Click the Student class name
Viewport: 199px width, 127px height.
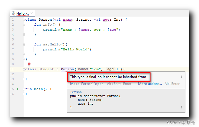tap(46, 69)
